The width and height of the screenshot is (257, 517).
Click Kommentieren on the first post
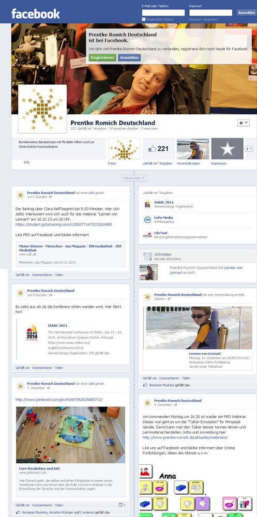coord(42,275)
